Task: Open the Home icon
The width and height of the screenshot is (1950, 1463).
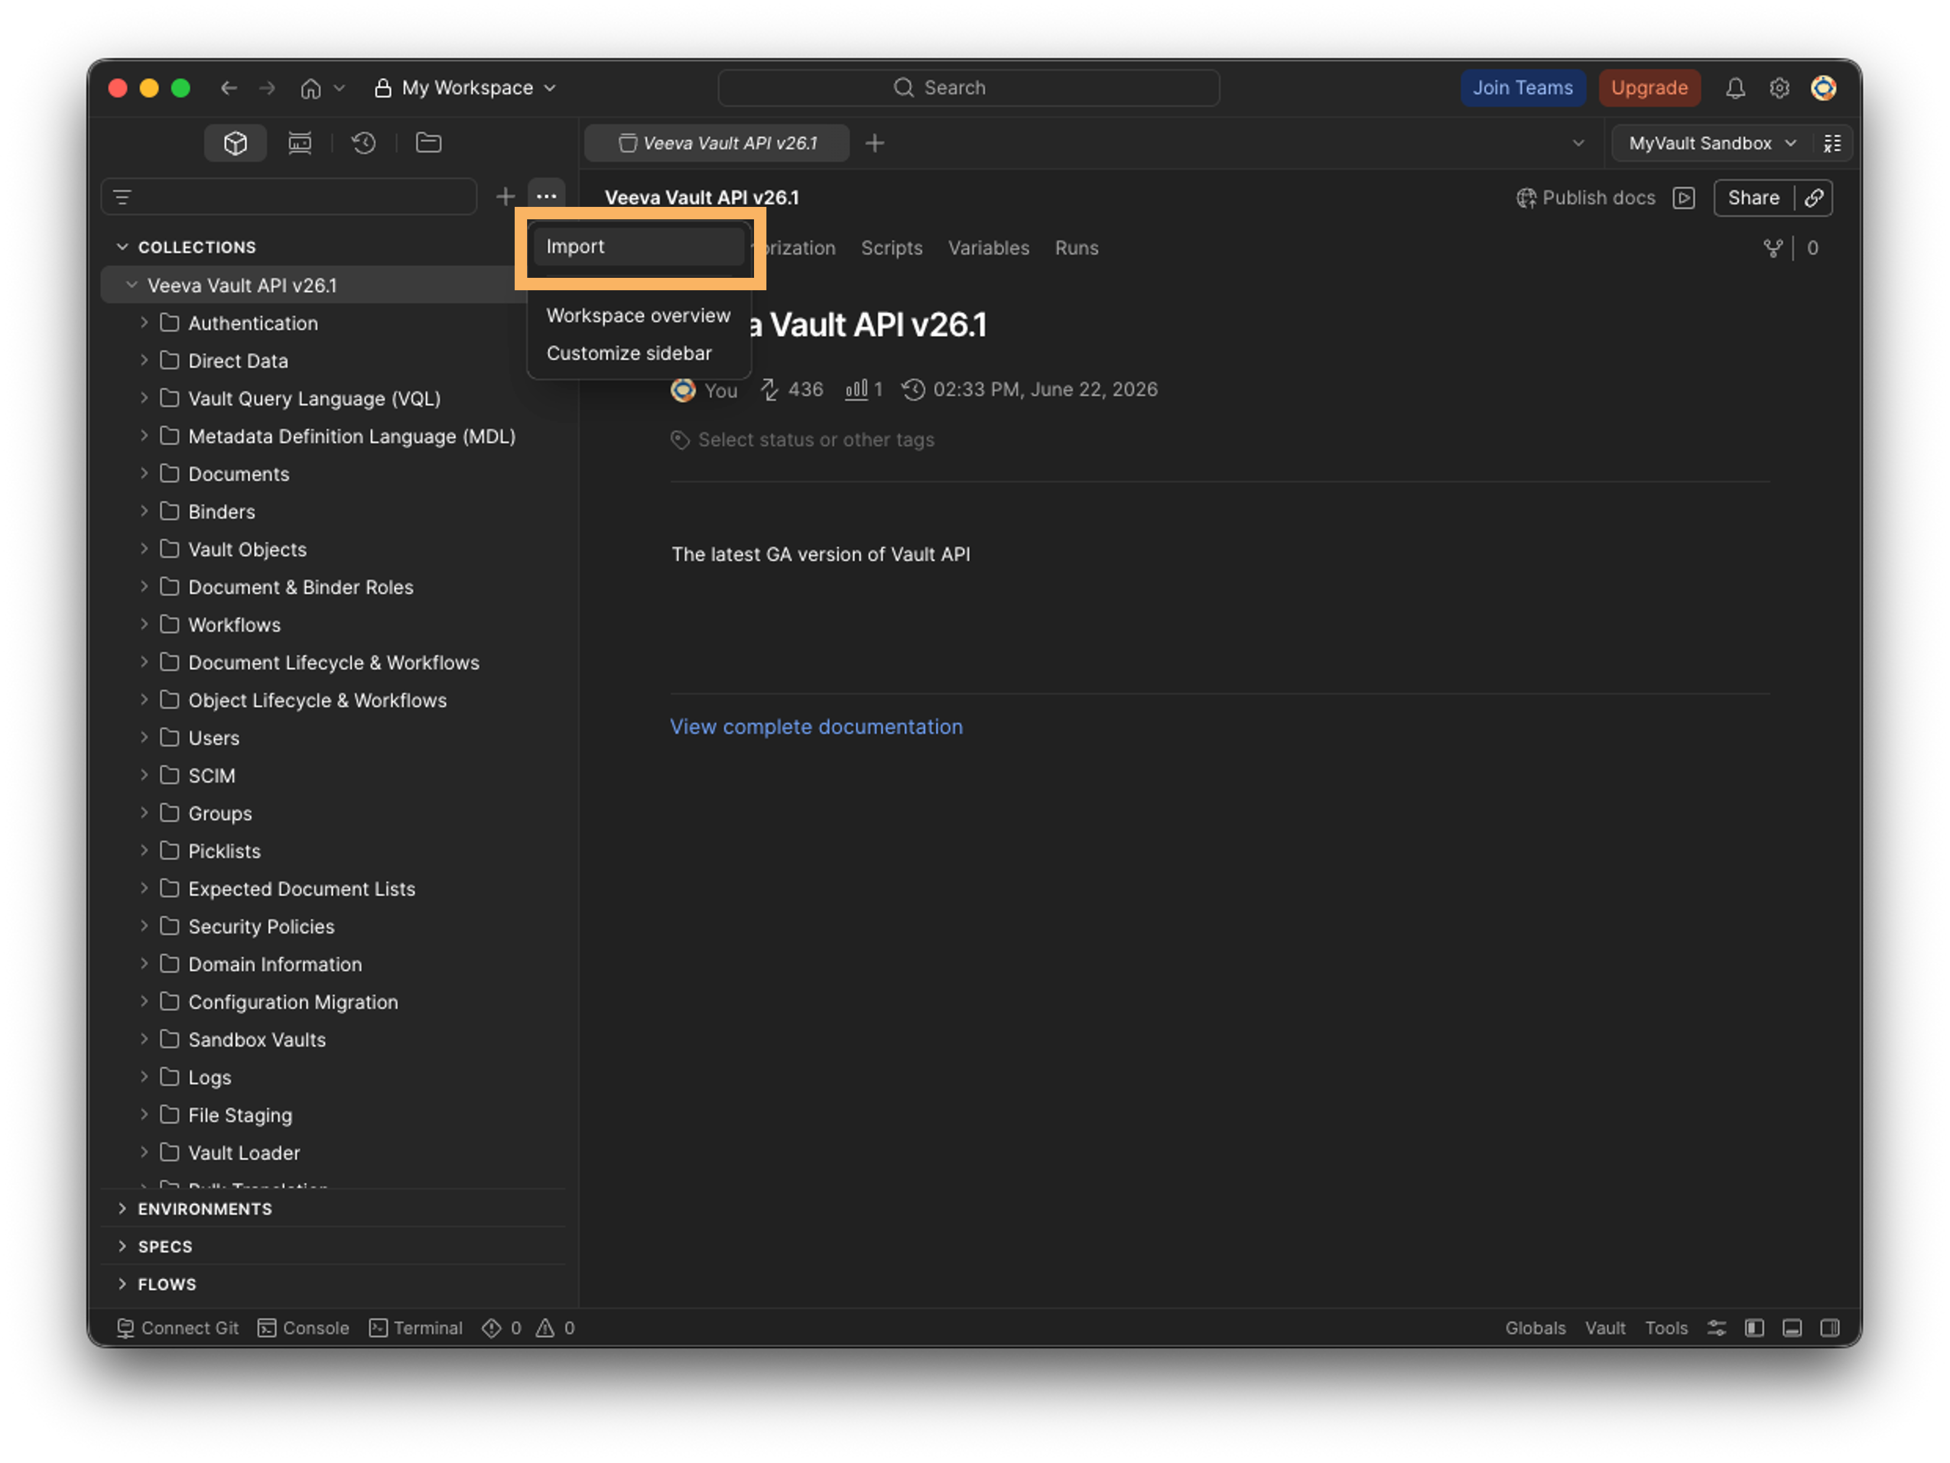Action: (x=310, y=88)
